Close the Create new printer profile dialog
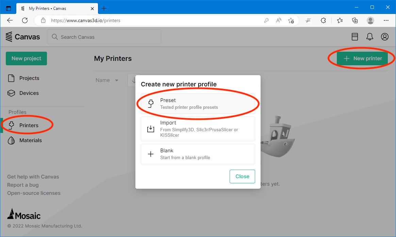The width and height of the screenshot is (396, 237). point(242,176)
